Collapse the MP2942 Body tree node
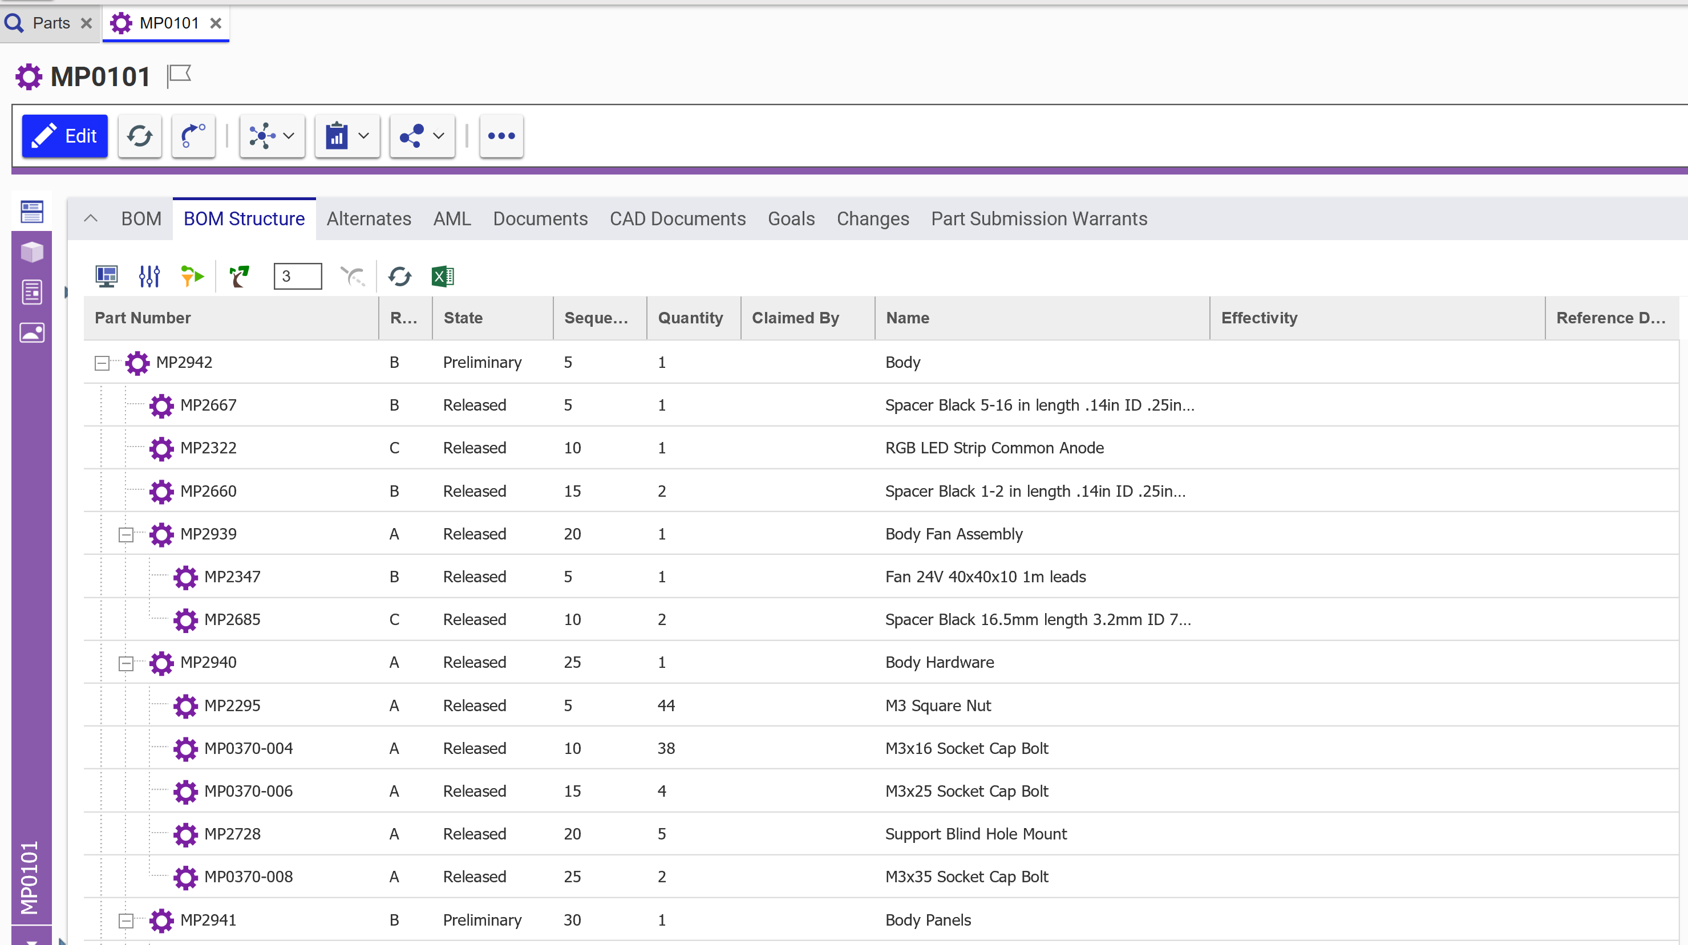 [102, 363]
